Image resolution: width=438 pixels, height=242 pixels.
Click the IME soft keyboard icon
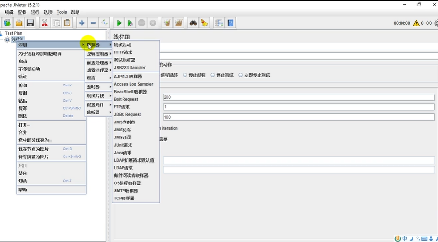pos(424,239)
